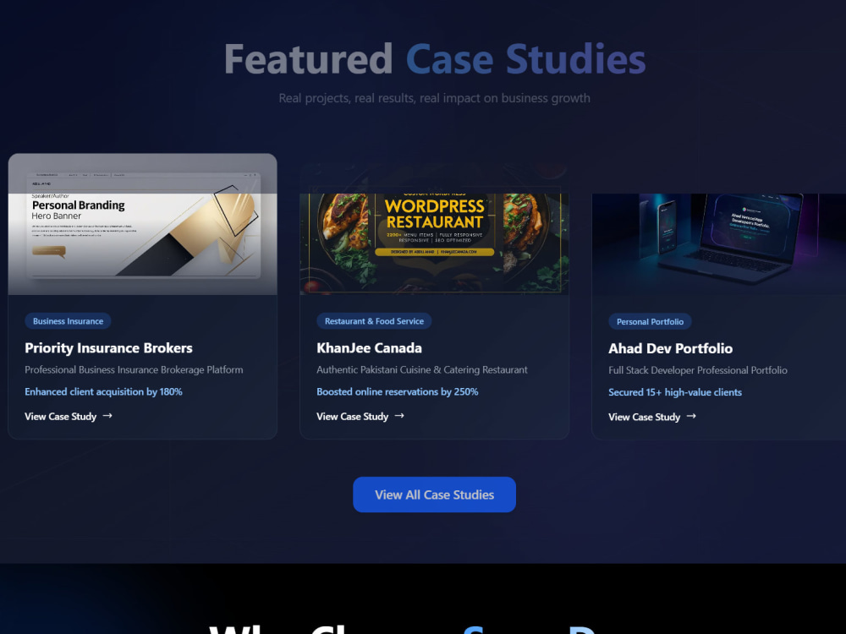This screenshot has height=634, width=846.
Task: Click 'Professional Business Insurance Brokerage Platform' description
Action: click(134, 370)
